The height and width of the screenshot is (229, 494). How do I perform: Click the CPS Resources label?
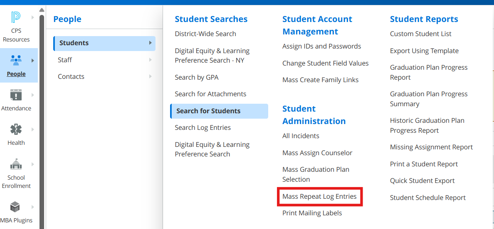[16, 35]
